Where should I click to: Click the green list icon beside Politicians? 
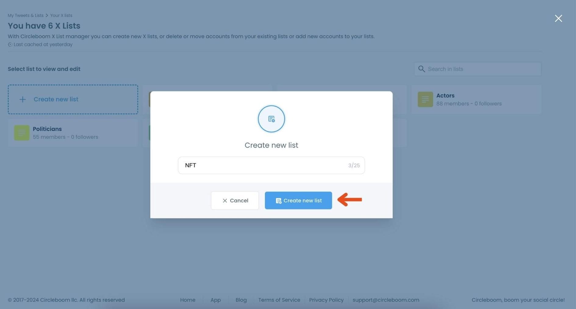(21, 133)
